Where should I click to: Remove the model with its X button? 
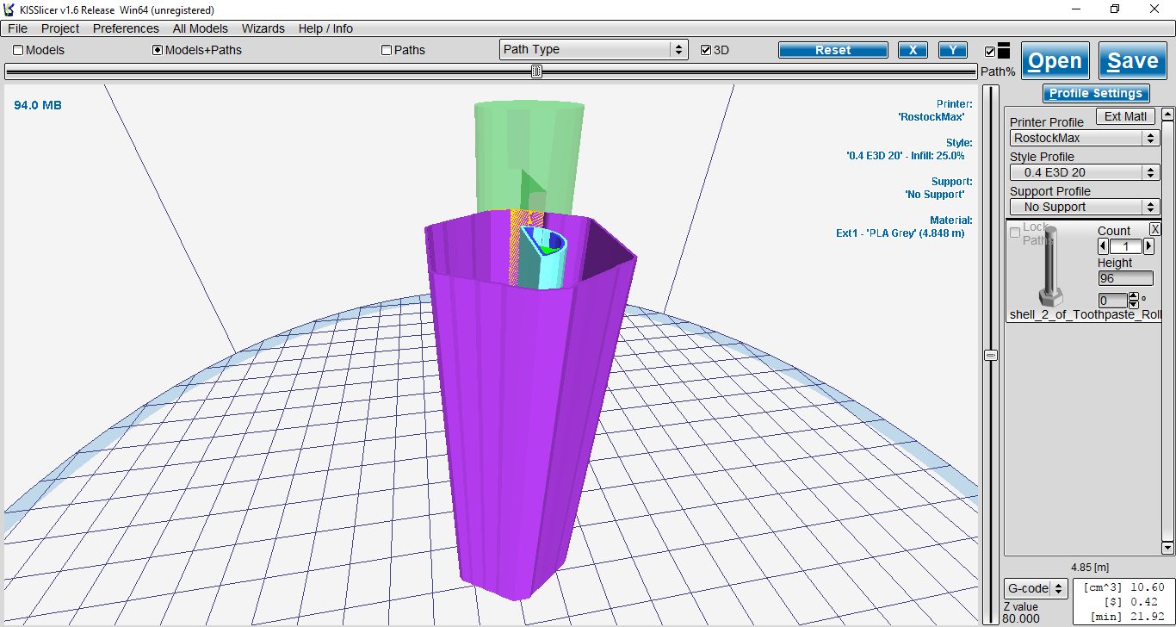1155,229
